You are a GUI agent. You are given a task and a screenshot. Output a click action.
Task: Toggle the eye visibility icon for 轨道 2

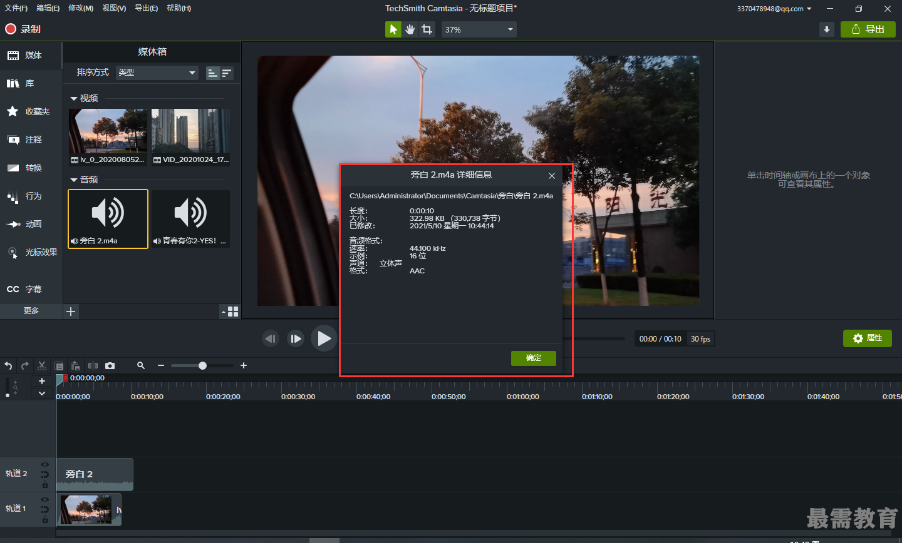pos(45,464)
